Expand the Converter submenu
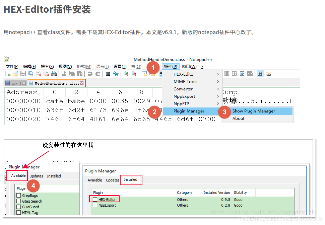Image resolution: width=325 pixels, height=225 pixels. click(192, 89)
